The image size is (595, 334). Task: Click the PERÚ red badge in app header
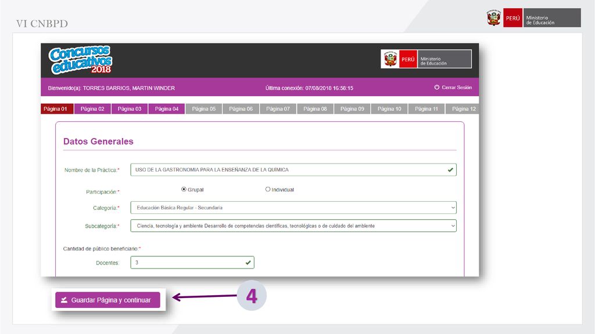coord(408,59)
